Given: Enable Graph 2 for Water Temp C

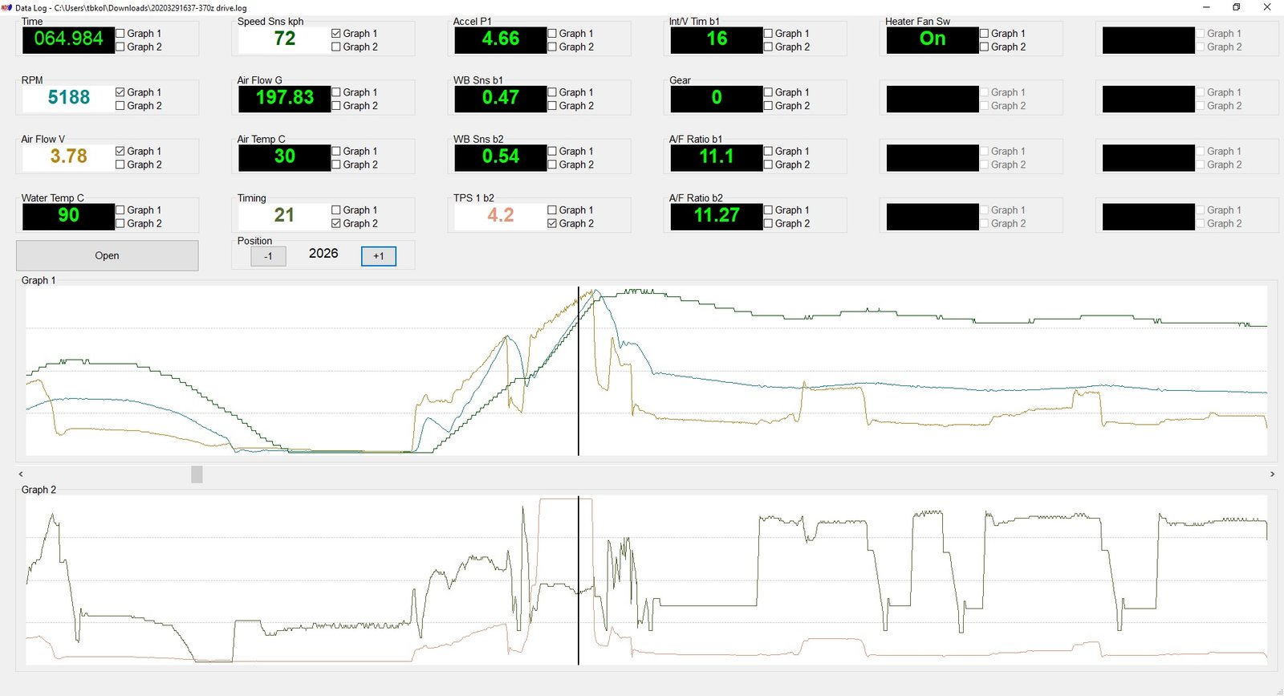Looking at the screenshot, I should pos(120,224).
